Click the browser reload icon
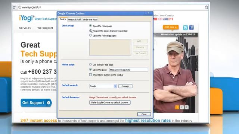The image size is (239, 134). (14, 7)
